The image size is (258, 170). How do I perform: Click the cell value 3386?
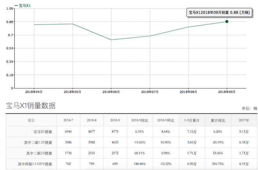point(68,142)
